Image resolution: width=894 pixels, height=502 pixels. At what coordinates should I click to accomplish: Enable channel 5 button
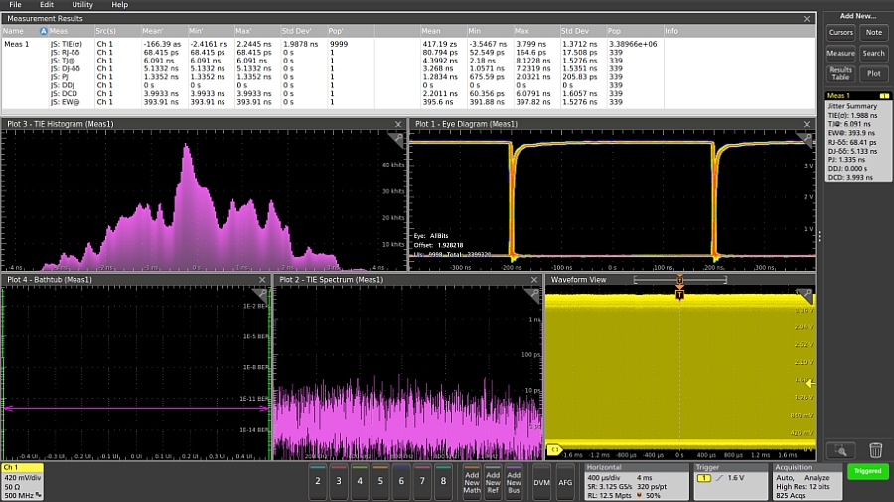point(380,481)
